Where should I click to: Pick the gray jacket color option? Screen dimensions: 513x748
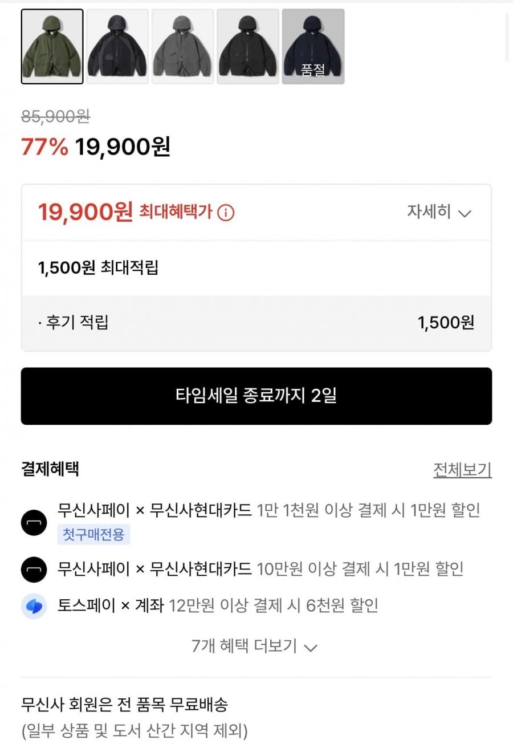[x=182, y=46]
